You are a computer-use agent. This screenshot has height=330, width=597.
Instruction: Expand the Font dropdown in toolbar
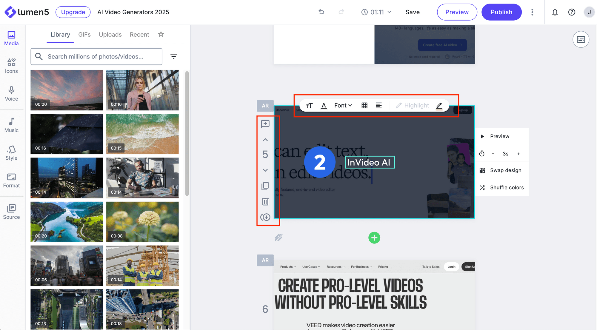click(343, 105)
